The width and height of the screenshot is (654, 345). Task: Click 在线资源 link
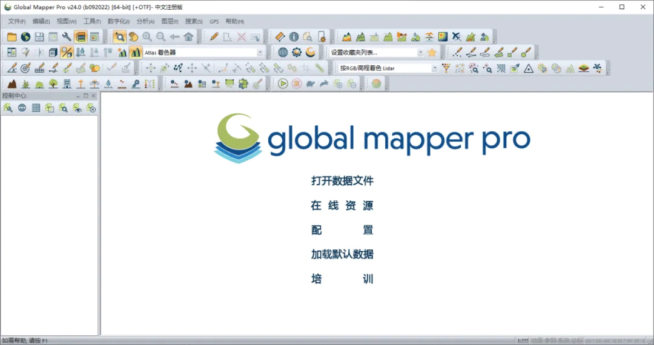[342, 205]
